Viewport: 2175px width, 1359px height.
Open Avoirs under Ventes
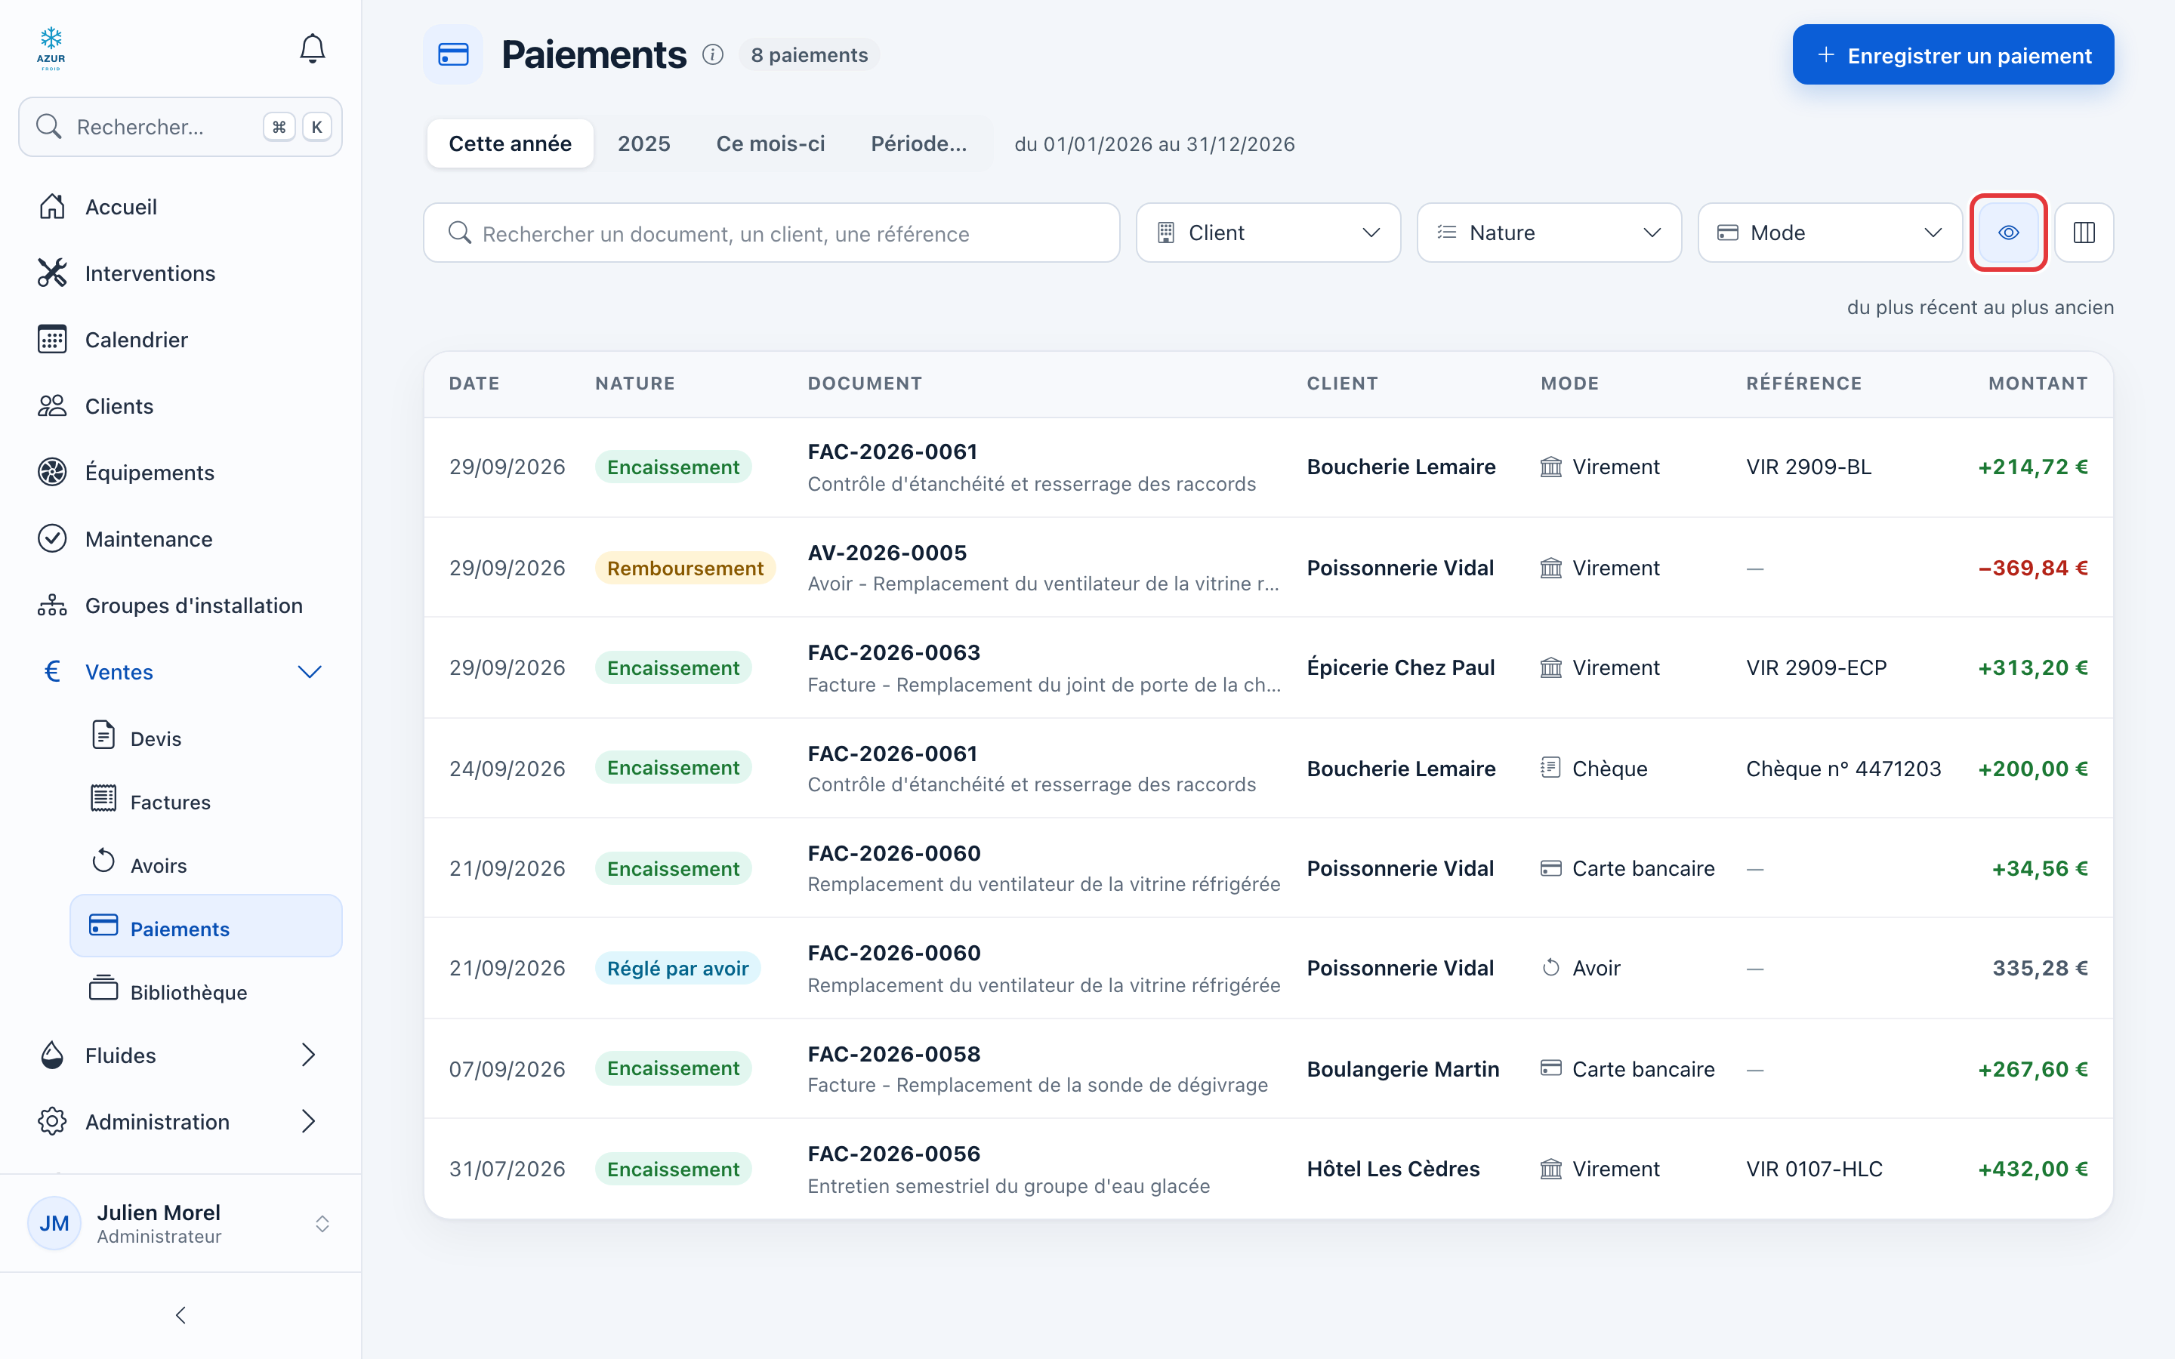[x=206, y=864]
